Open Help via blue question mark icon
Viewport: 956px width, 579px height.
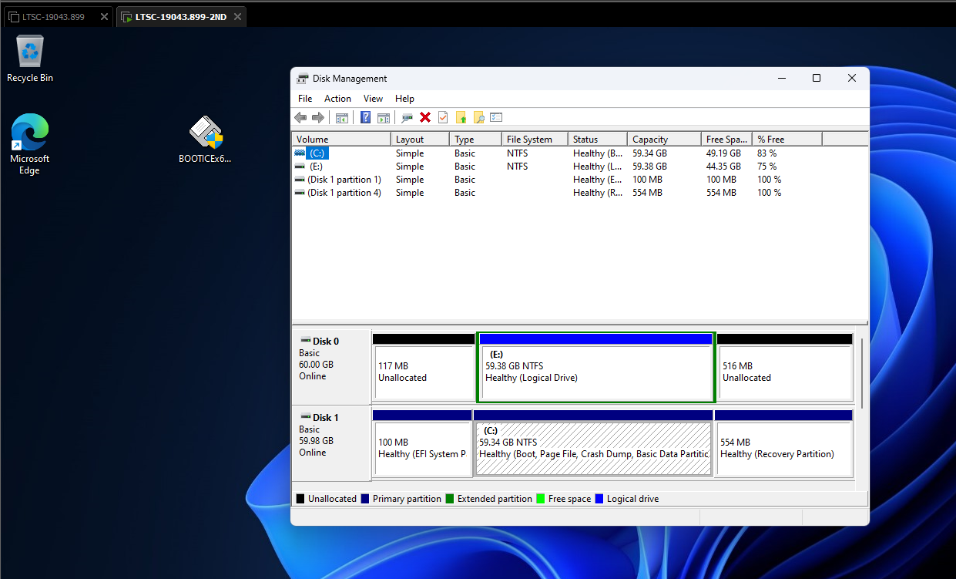point(366,117)
